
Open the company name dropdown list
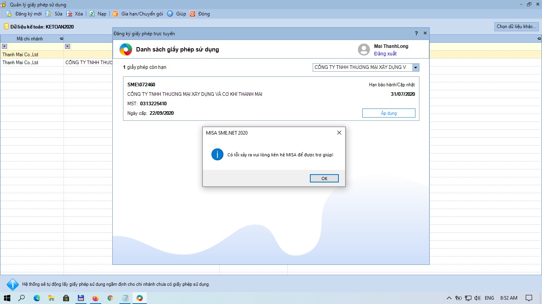415,68
